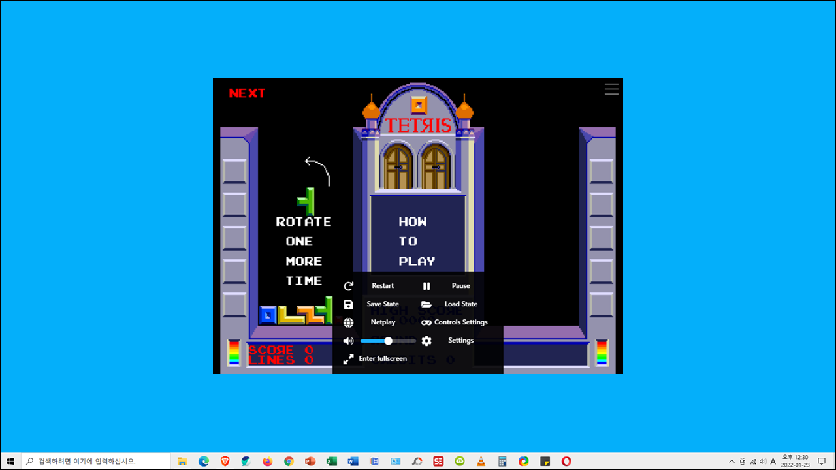Open Wi-Fi network tray icon
Screen dimensions: 836x470
point(752,461)
